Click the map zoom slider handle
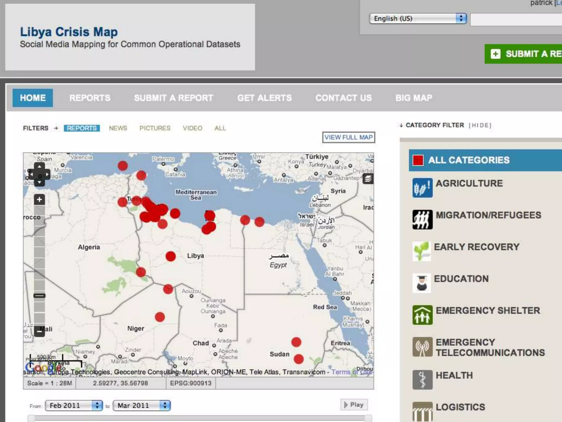562x422 pixels. click(40, 296)
